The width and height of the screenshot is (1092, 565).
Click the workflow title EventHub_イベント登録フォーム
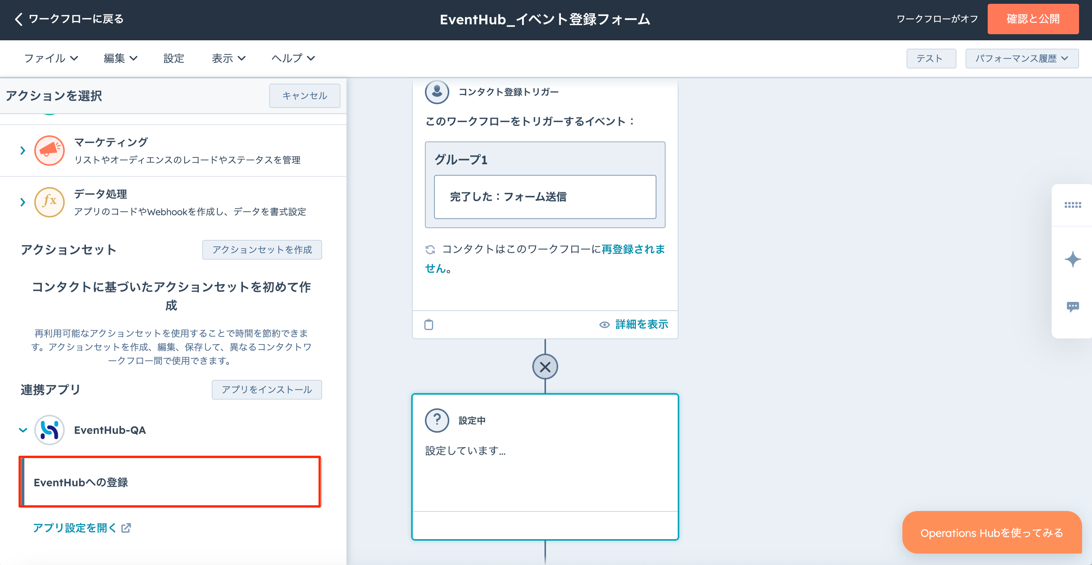545,19
